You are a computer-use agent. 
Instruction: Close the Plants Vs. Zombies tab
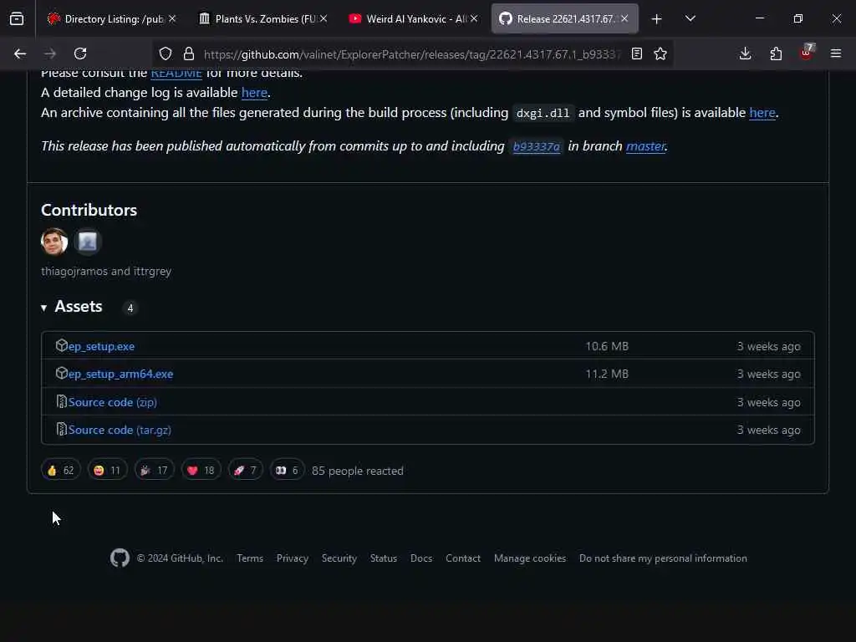[x=324, y=18]
